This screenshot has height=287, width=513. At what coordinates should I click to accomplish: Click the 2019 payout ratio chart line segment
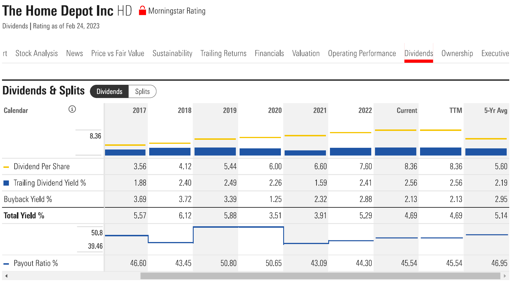tap(215, 227)
